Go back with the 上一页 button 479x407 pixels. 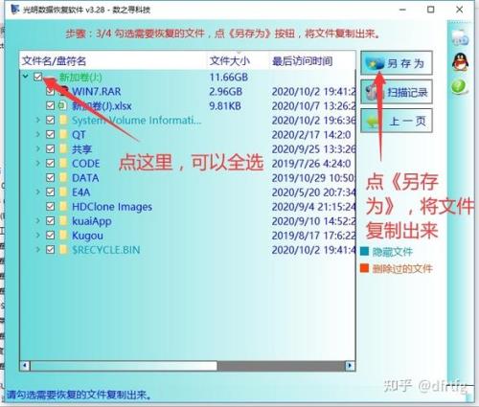(397, 121)
